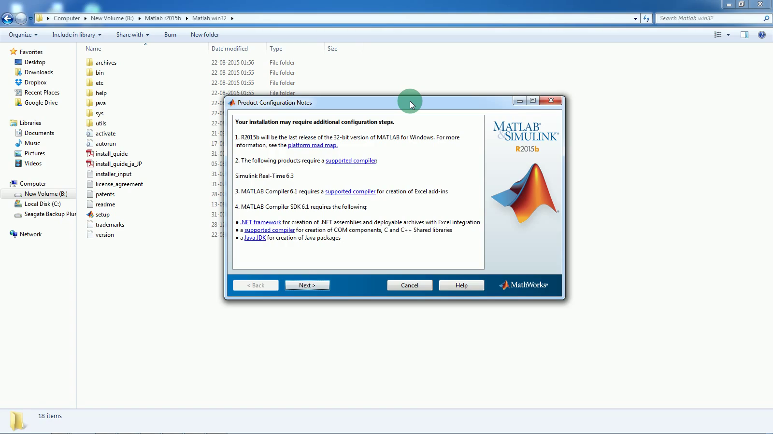Select the etc folder icon

(89, 82)
